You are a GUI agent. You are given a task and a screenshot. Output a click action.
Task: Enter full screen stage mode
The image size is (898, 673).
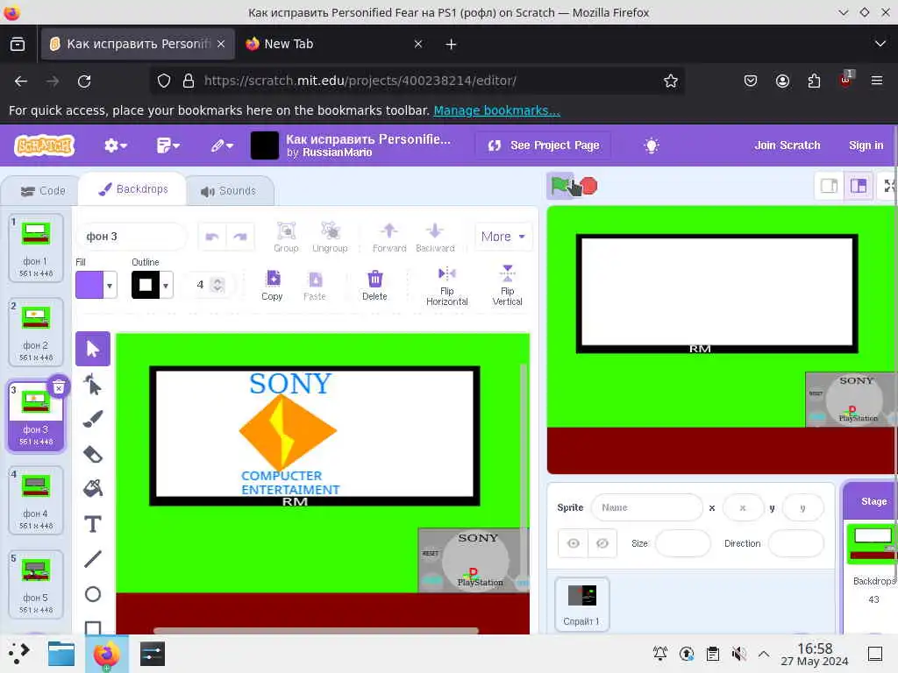(889, 186)
